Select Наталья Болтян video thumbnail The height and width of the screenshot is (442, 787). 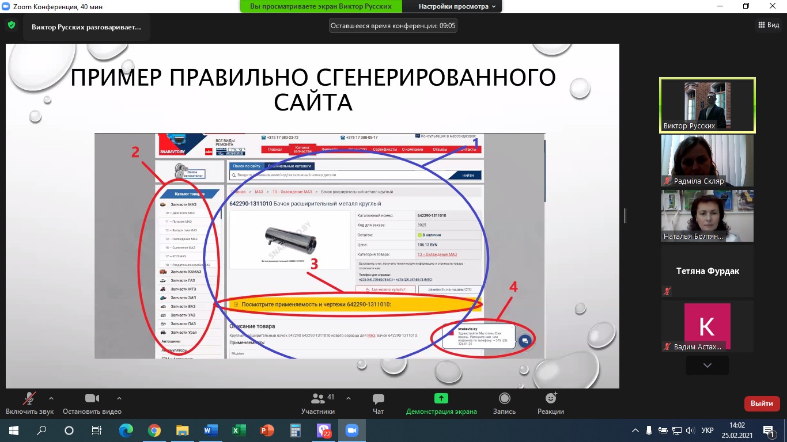[707, 216]
